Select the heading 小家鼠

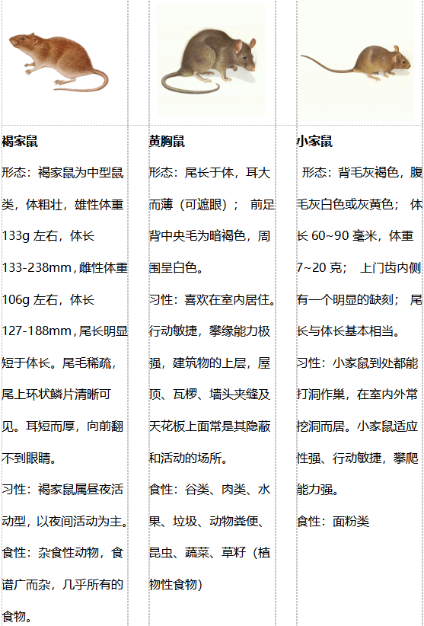(314, 142)
